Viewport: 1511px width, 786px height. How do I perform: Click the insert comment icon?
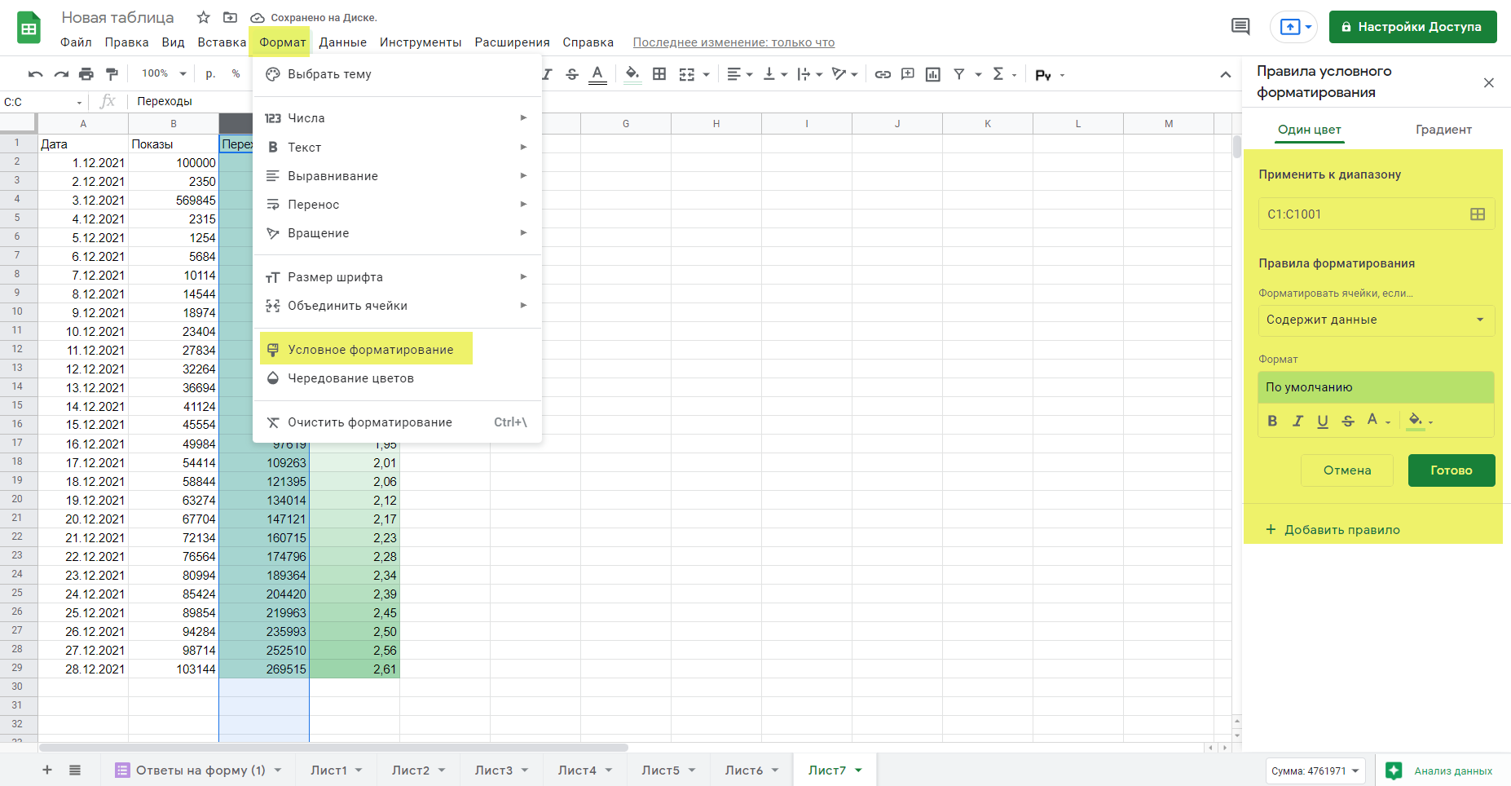pos(908,74)
